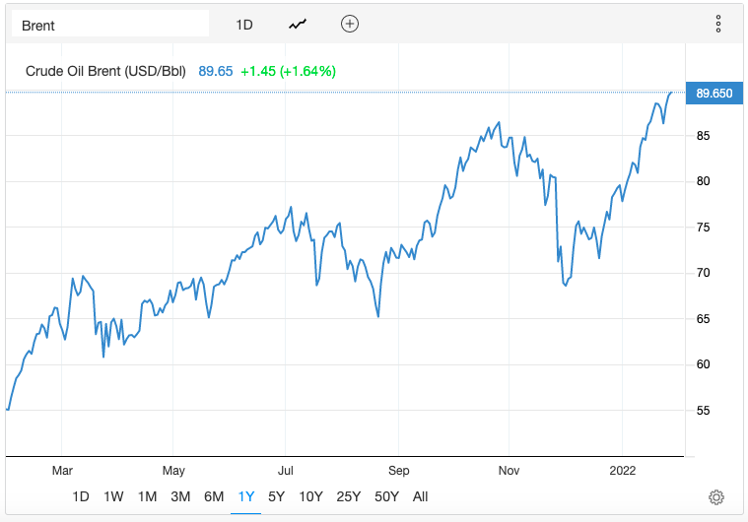Image resolution: width=748 pixels, height=522 pixels.
Task: Click the Crude Oil Brent legend label
Action: click(107, 71)
